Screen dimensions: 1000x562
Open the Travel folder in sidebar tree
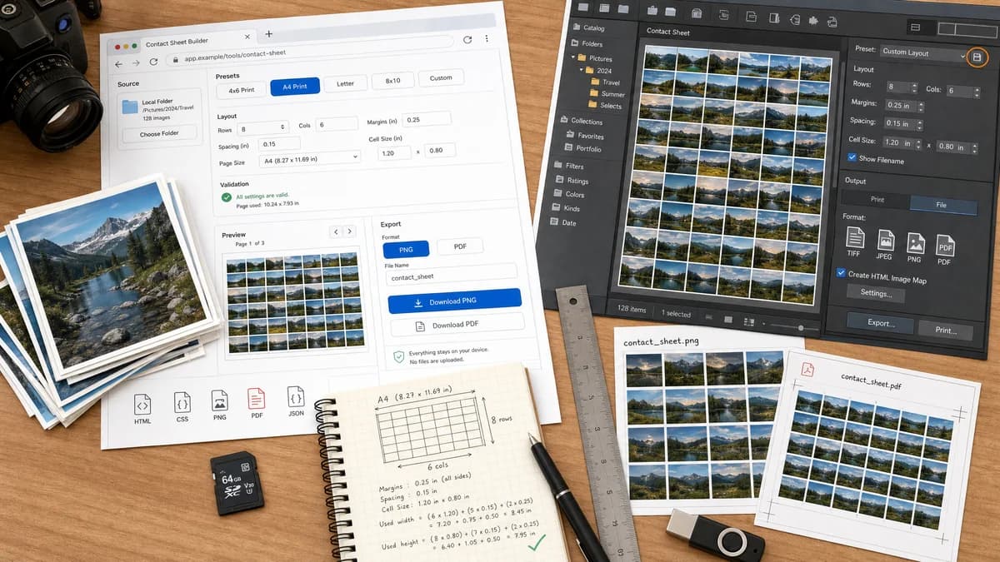[x=604, y=82]
